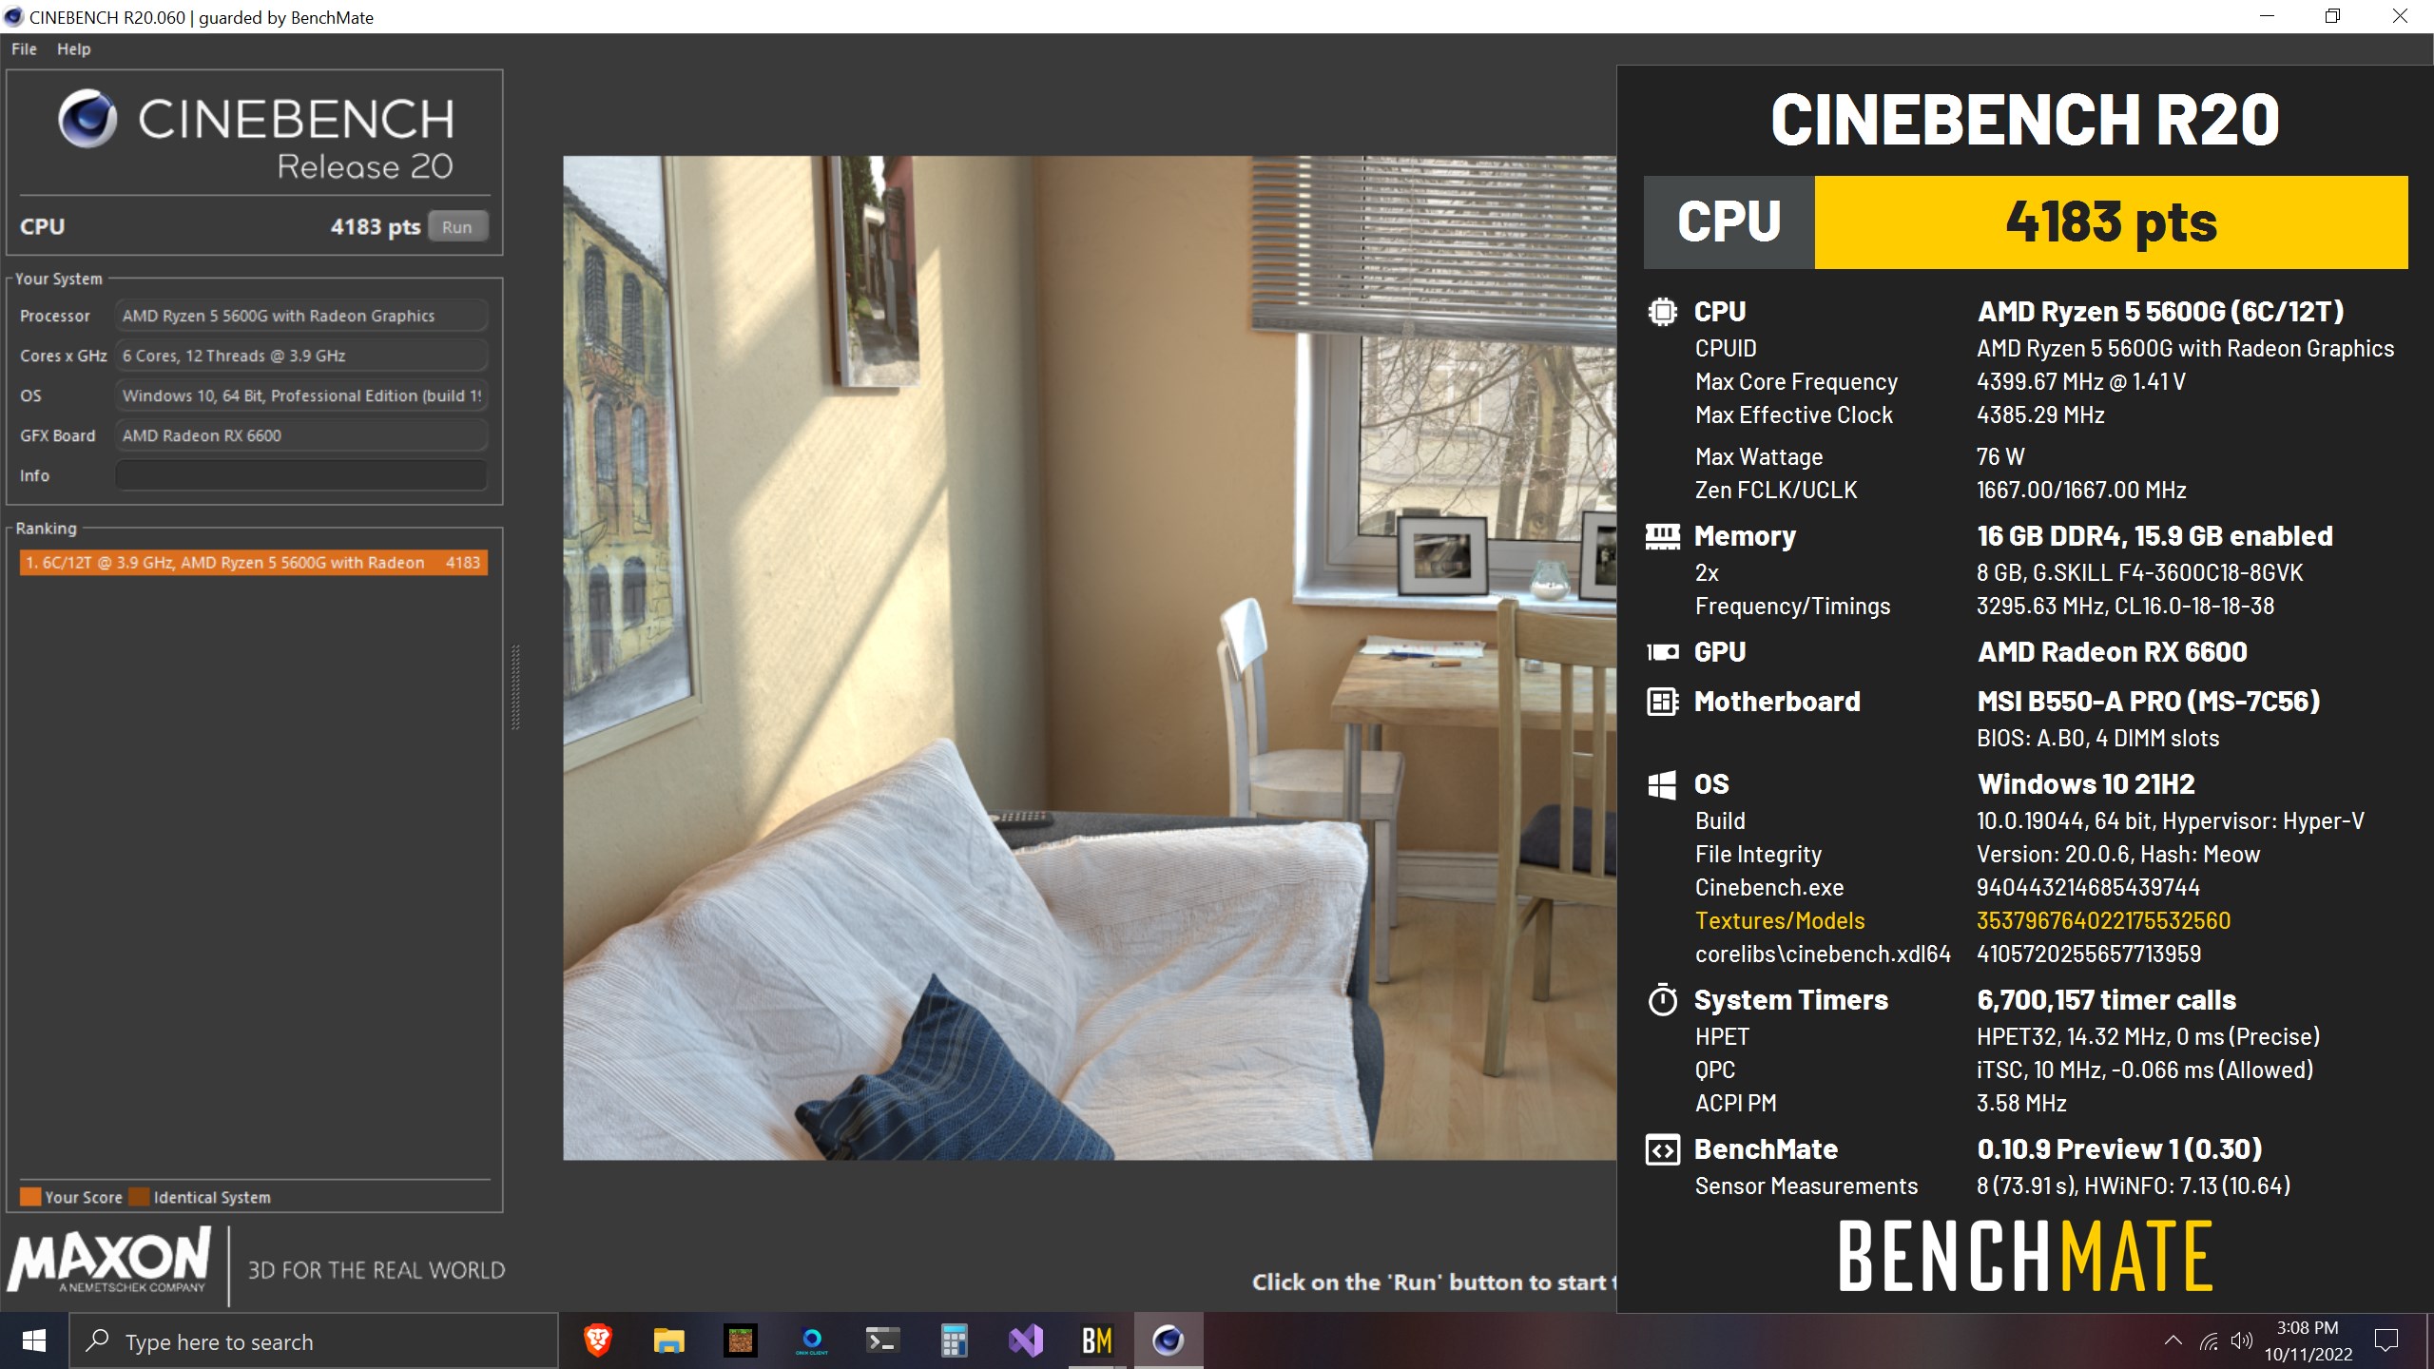Click the BenchMate CPU chip icon

1662,312
